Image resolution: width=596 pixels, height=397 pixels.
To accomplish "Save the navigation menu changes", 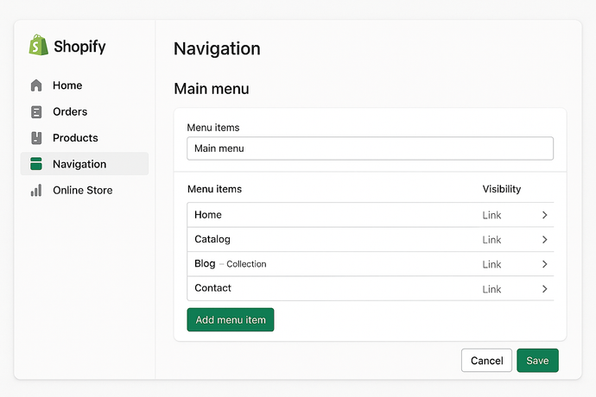I will (x=537, y=361).
